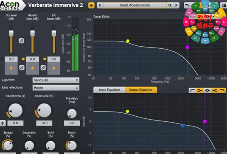Toggle the low cut filter icon

pos(192,90)
